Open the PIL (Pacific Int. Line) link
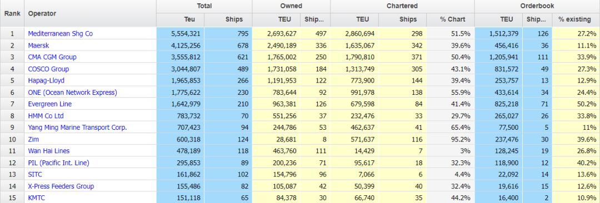Viewport: 600px width, 203px height. pos(58,163)
